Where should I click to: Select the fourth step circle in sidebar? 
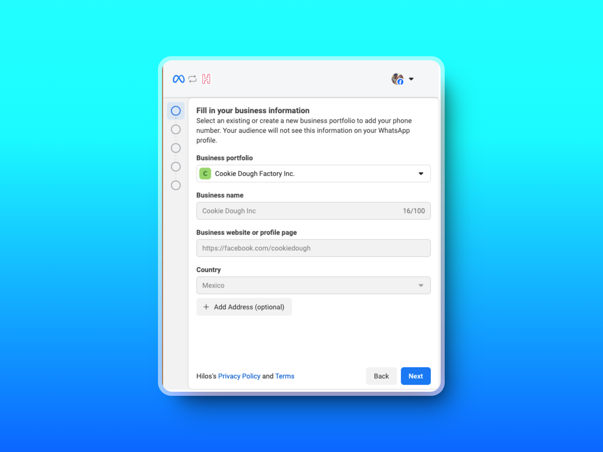pos(176,167)
